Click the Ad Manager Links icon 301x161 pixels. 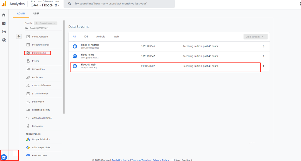pyautogui.click(x=28, y=147)
